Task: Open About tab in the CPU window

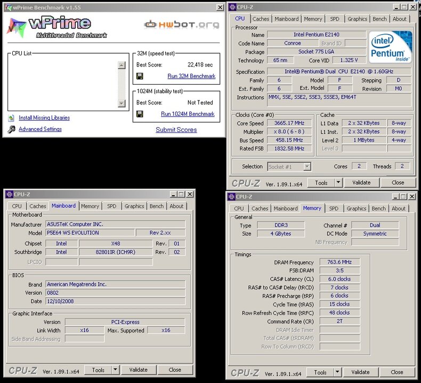Action: click(400, 19)
